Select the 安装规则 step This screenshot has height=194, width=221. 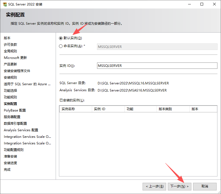pyautogui.click(x=10, y=78)
